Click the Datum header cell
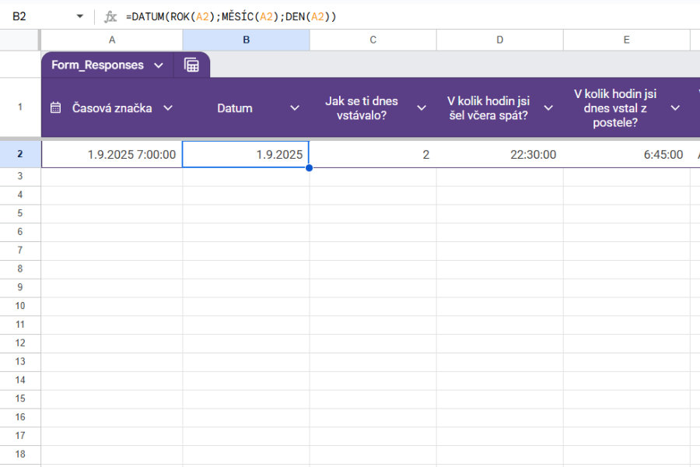 (x=235, y=108)
